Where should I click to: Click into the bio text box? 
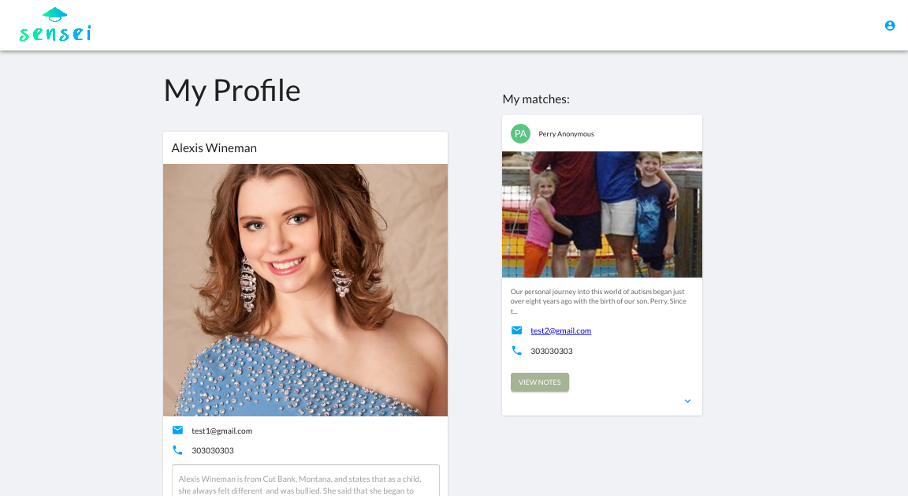coord(305,480)
